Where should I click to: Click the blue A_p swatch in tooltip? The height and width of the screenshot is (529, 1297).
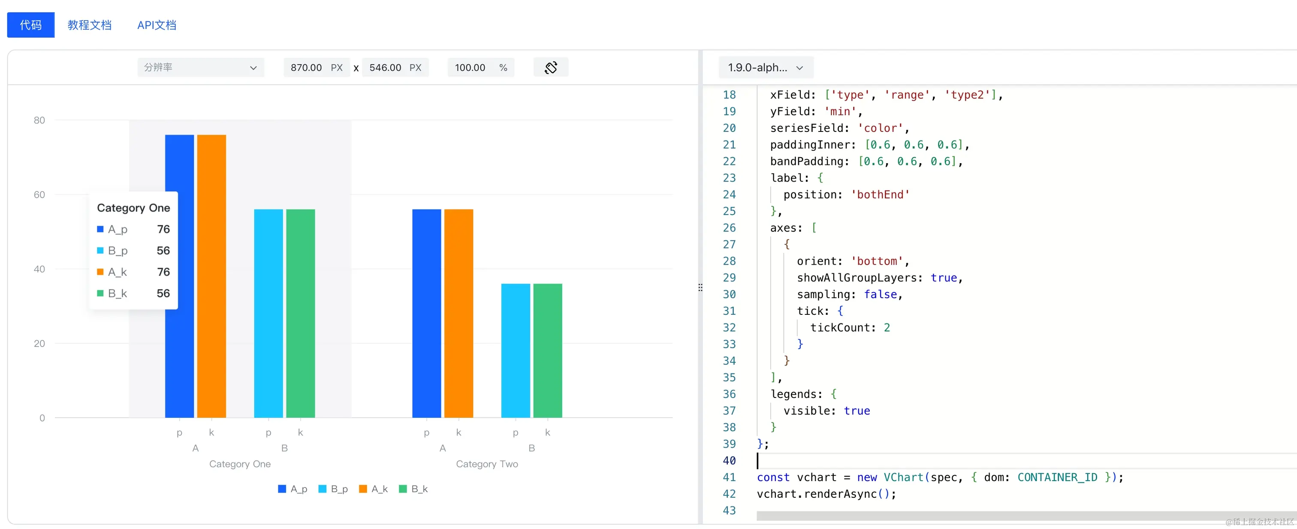100,229
